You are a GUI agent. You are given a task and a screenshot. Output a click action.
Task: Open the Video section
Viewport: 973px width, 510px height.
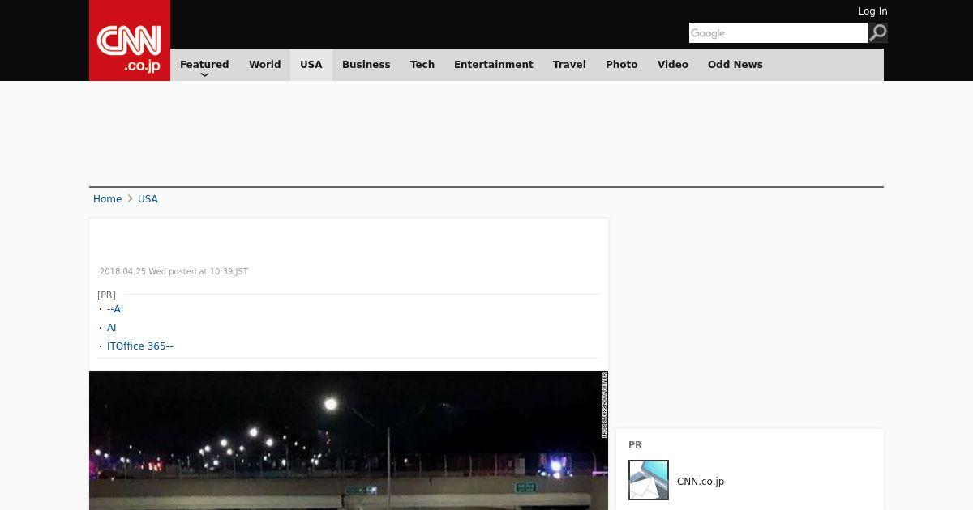click(x=673, y=65)
